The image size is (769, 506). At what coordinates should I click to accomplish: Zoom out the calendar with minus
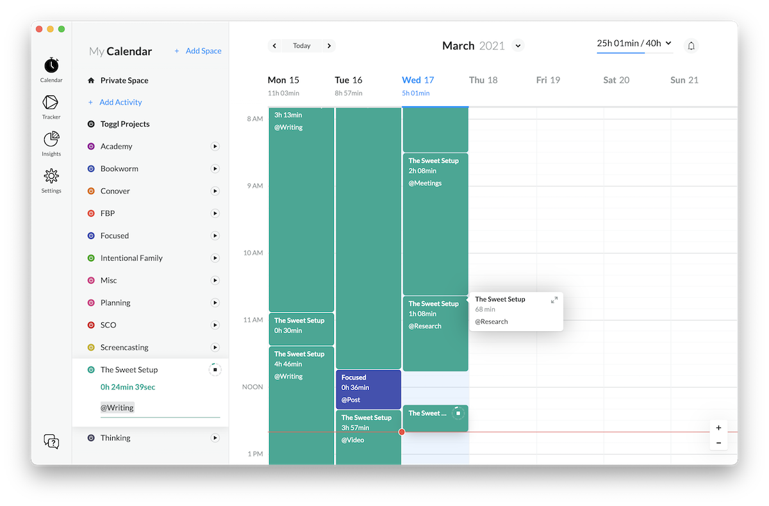[718, 443]
